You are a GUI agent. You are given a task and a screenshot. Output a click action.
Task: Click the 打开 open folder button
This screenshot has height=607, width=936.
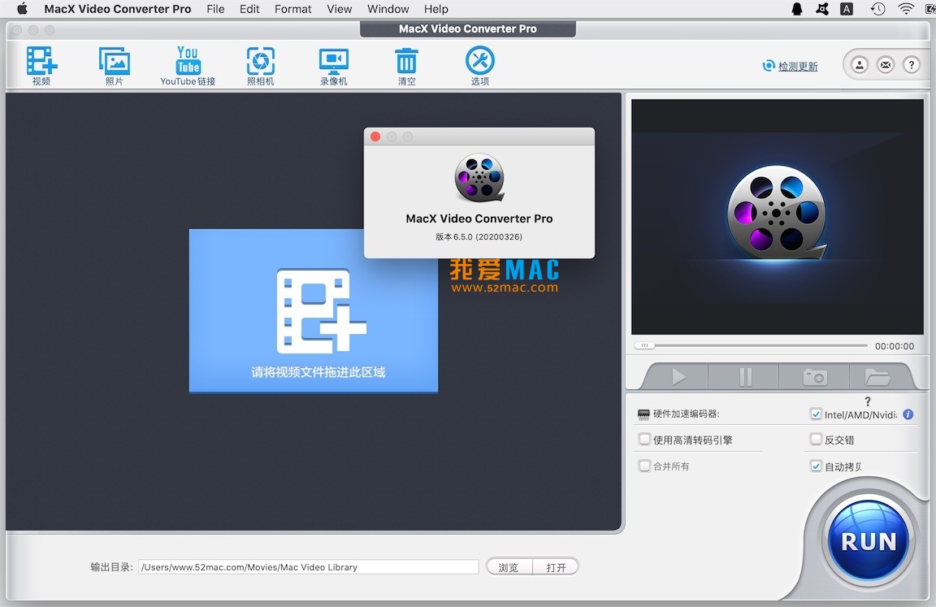coord(556,566)
